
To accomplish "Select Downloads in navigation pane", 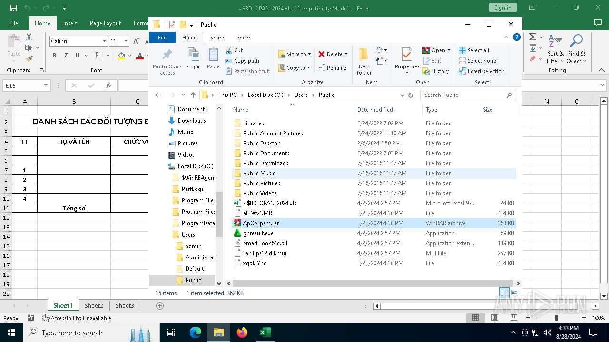I will point(192,121).
